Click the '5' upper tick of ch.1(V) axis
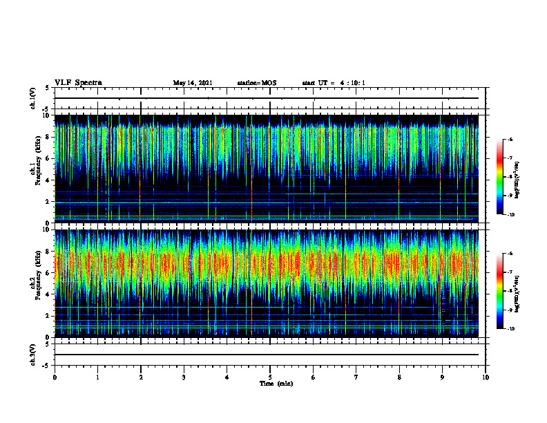Screen dimensions: 547x423 point(48,88)
